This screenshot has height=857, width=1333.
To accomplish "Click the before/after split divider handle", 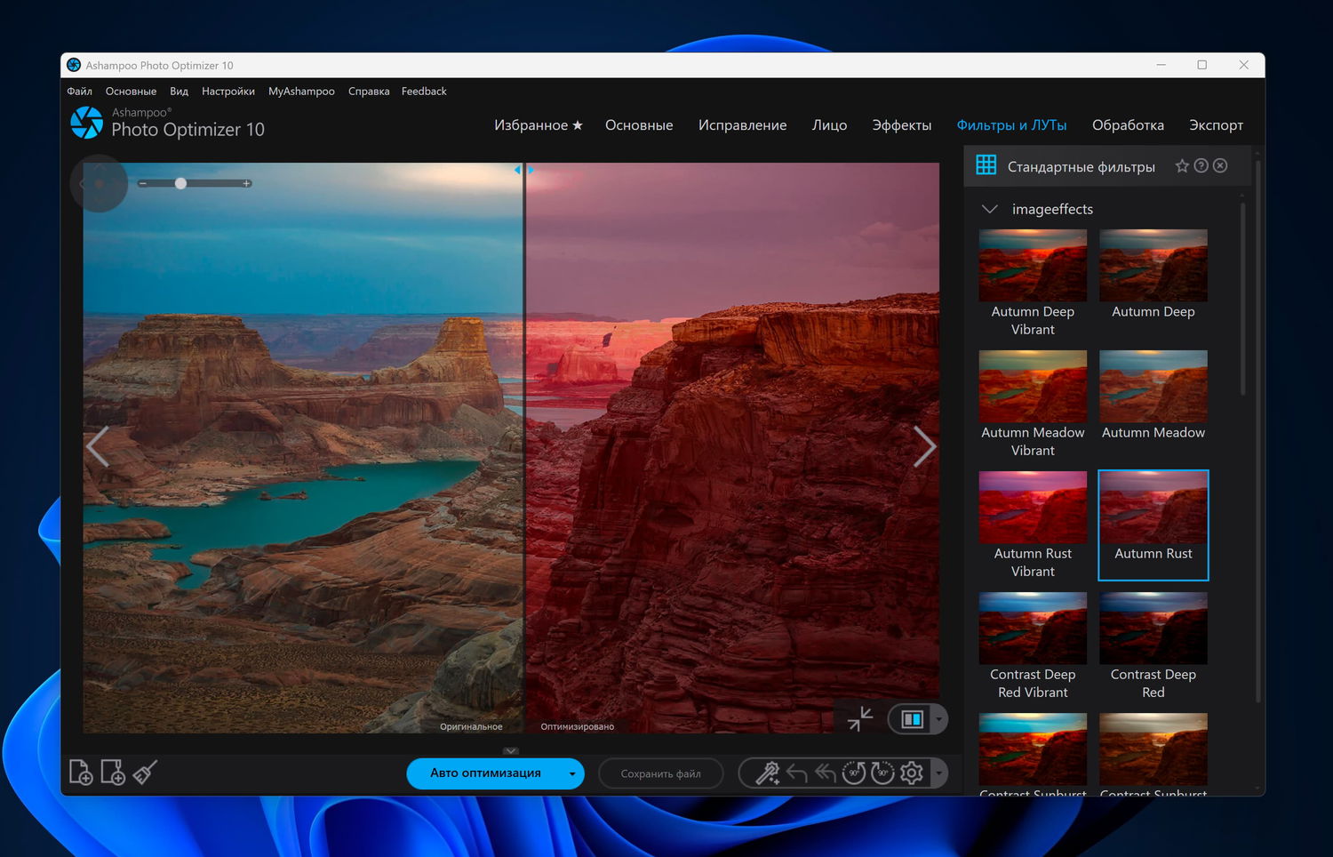I will tap(524, 169).
